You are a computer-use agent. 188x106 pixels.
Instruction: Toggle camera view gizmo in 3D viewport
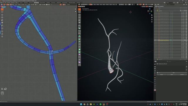pyautogui.click(x=152, y=20)
